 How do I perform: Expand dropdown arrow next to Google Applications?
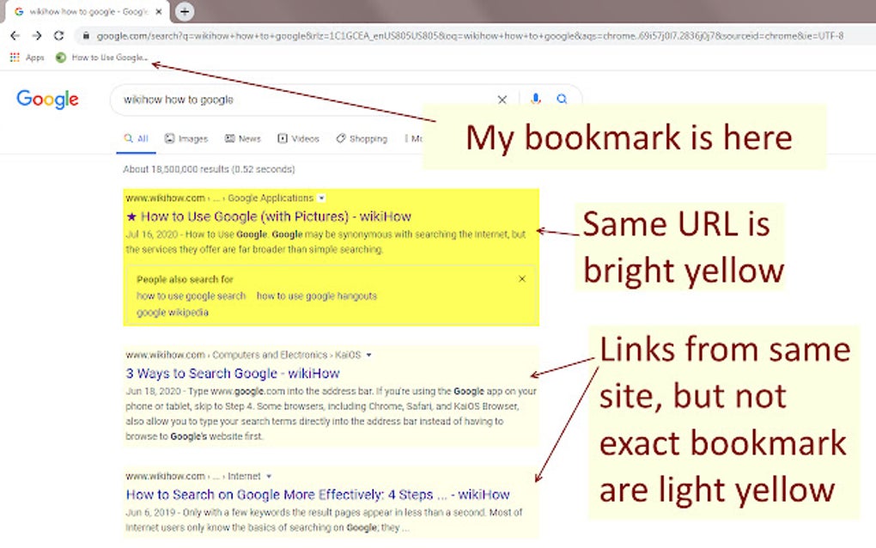pyautogui.click(x=321, y=198)
